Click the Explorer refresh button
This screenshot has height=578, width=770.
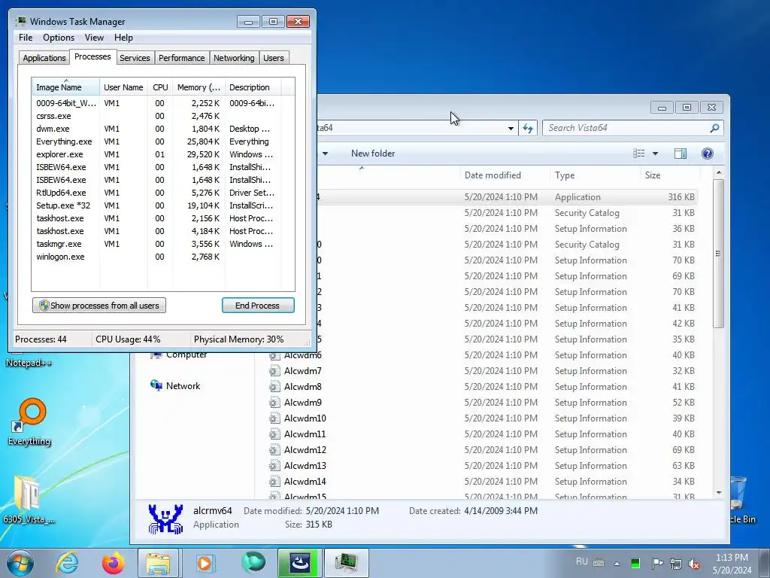coord(528,128)
